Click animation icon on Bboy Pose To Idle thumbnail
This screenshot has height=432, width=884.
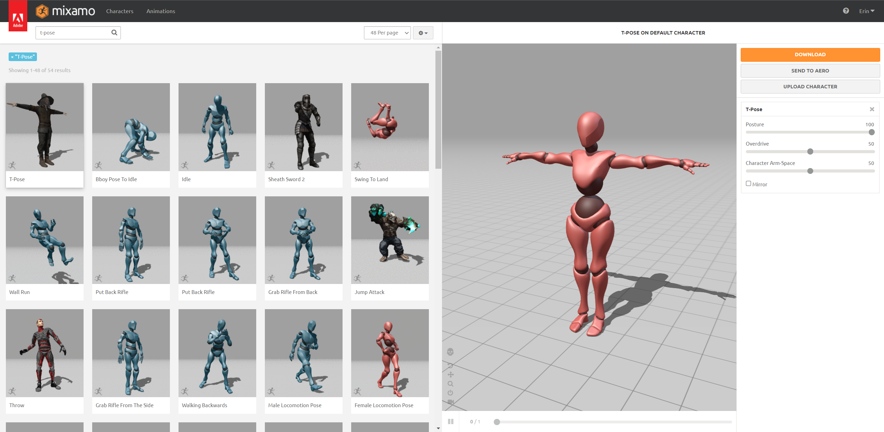pyautogui.click(x=99, y=165)
